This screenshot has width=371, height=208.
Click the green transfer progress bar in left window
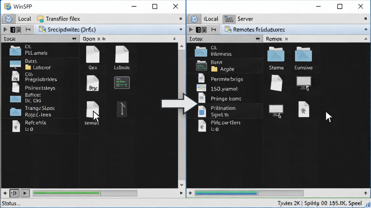tap(85, 193)
